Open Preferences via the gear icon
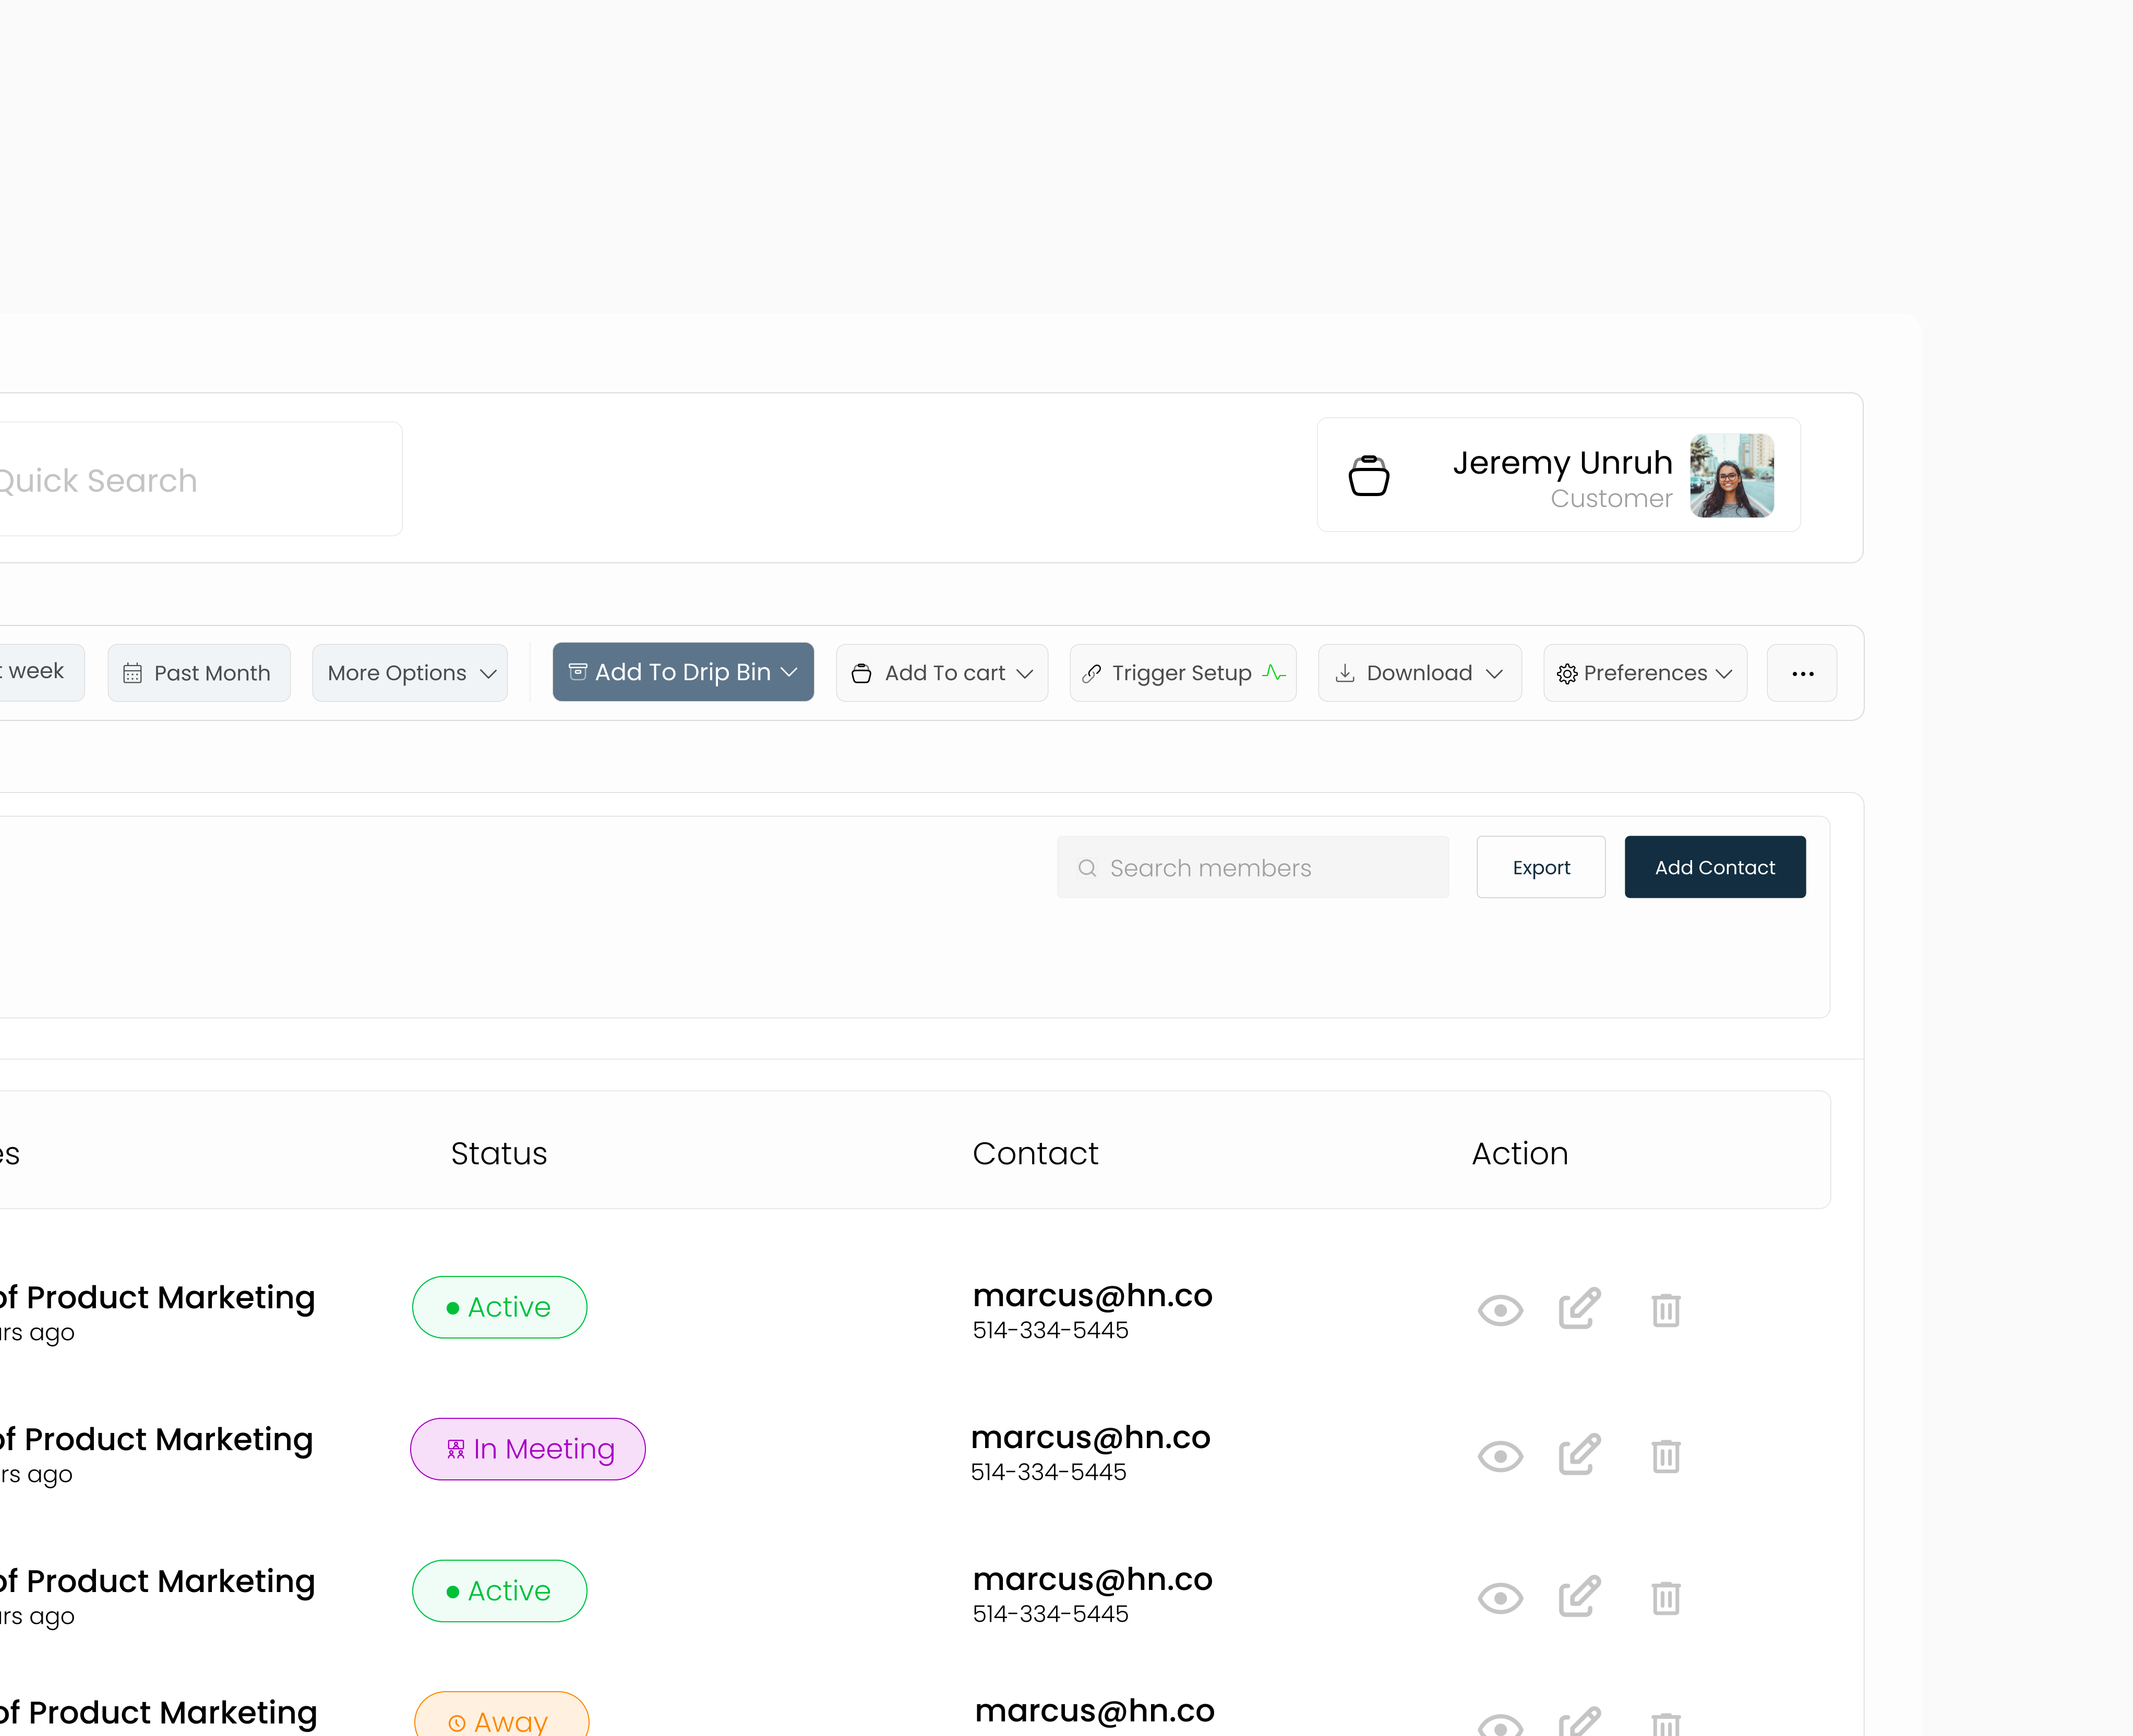 pyautogui.click(x=1567, y=673)
